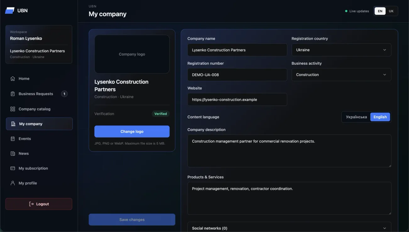
Task: Click the Company logo placeholder image
Action: tap(132, 54)
